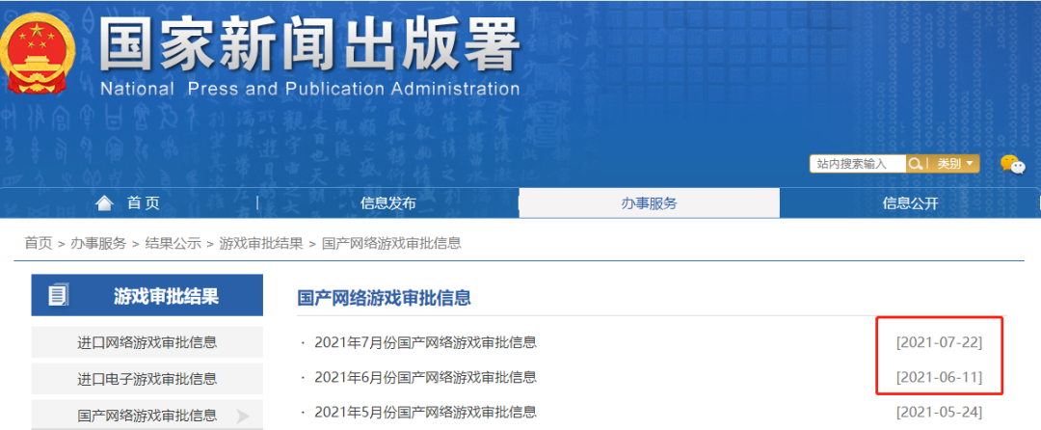Click 办事服务 in the breadcrumb trail
1041x430 pixels.
(x=98, y=243)
